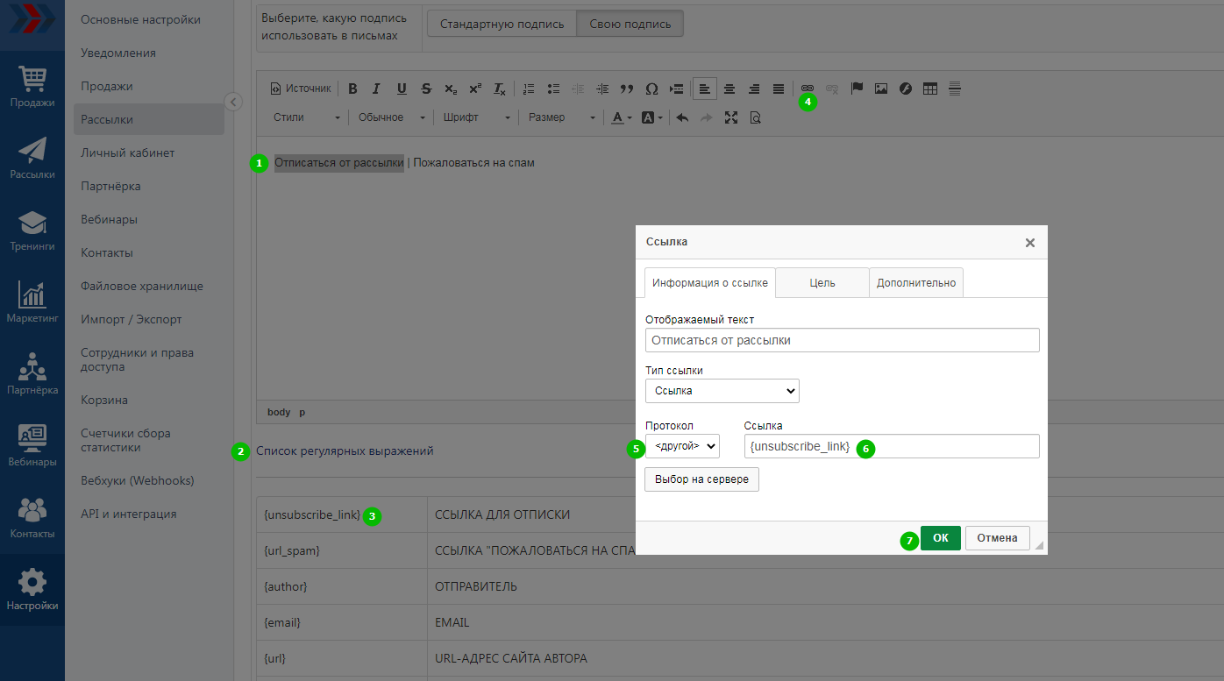Click the Выбор на сервере button

coord(701,479)
